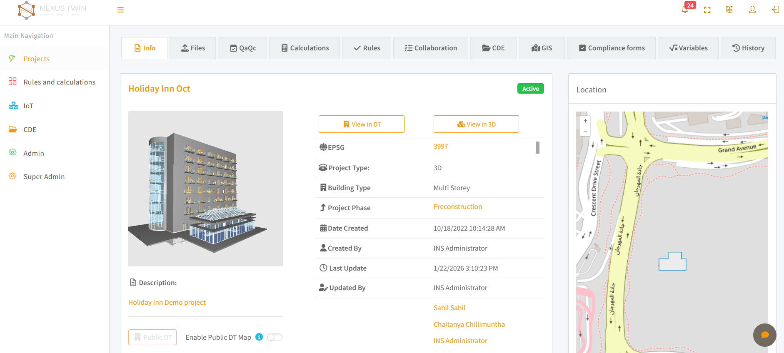
Task: Open the Calculations tab
Action: coord(305,48)
